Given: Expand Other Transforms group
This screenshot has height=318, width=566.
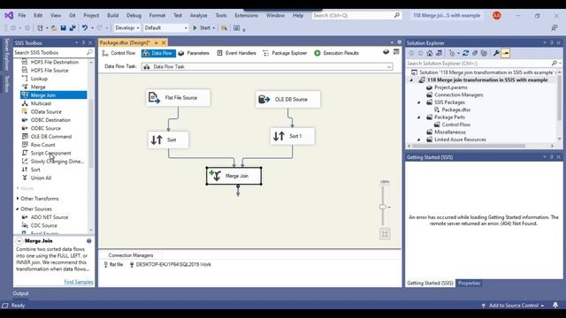Looking at the screenshot, I should [x=18, y=199].
